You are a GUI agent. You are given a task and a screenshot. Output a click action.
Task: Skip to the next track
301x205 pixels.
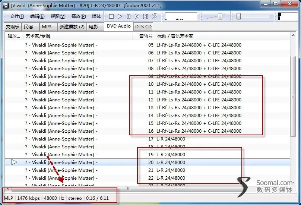(x=146, y=16)
